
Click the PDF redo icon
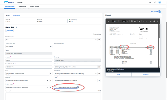tap(146, 21)
